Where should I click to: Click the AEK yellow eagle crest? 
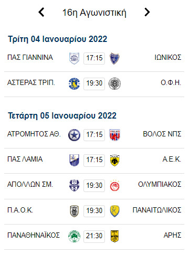(x=114, y=160)
